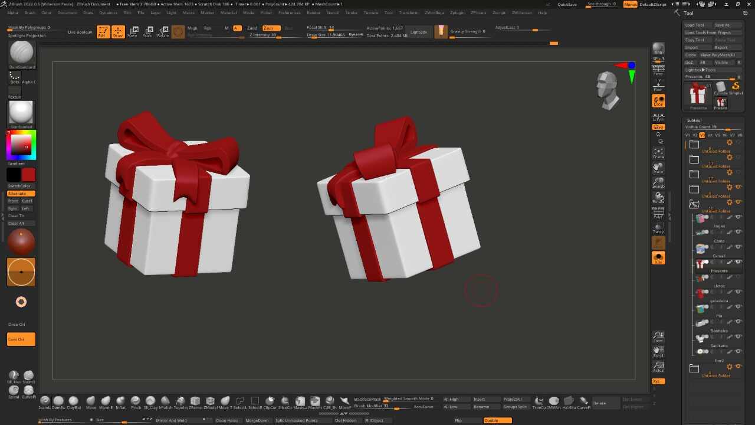Viewport: 755px width, 425px height.
Task: Open the Transform menu
Action: click(408, 12)
